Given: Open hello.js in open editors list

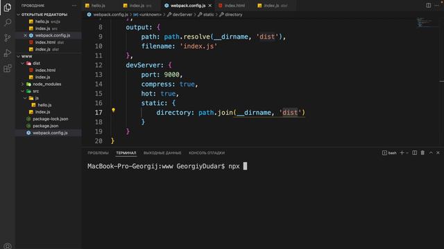Looking at the screenshot, I should (x=49, y=21).
